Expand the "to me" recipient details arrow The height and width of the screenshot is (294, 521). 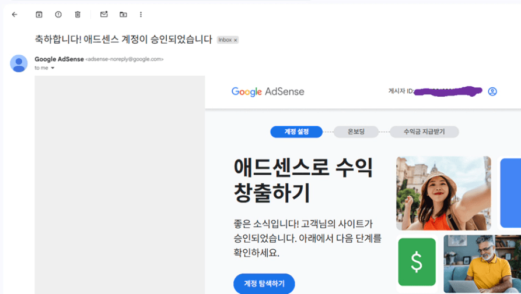point(53,68)
